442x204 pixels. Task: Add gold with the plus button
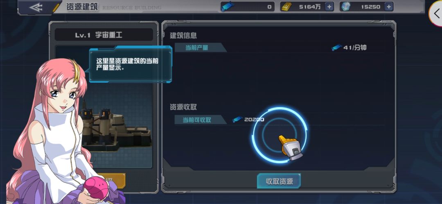point(329,7)
